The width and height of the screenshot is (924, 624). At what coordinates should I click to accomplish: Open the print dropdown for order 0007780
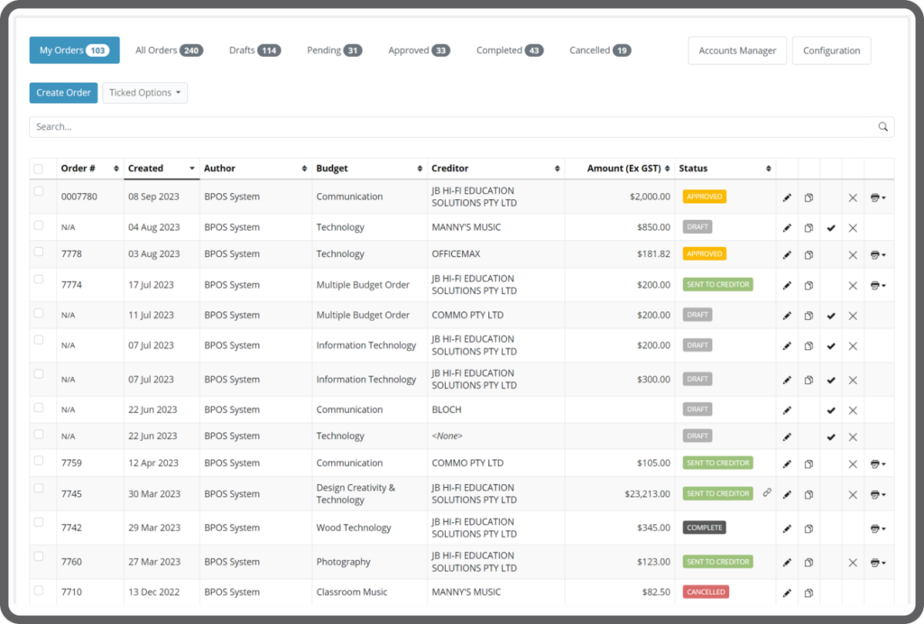[877, 197]
